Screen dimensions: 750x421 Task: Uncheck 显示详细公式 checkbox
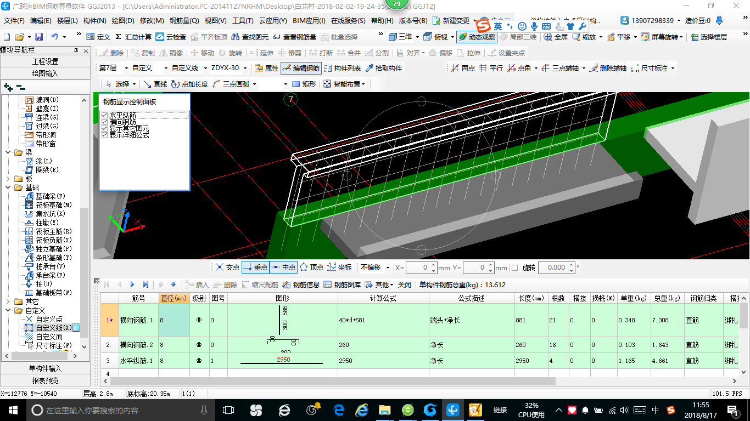[x=105, y=135]
